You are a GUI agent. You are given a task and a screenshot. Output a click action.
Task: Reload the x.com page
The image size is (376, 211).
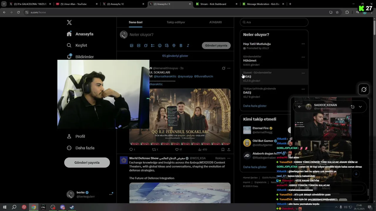coord(18,12)
